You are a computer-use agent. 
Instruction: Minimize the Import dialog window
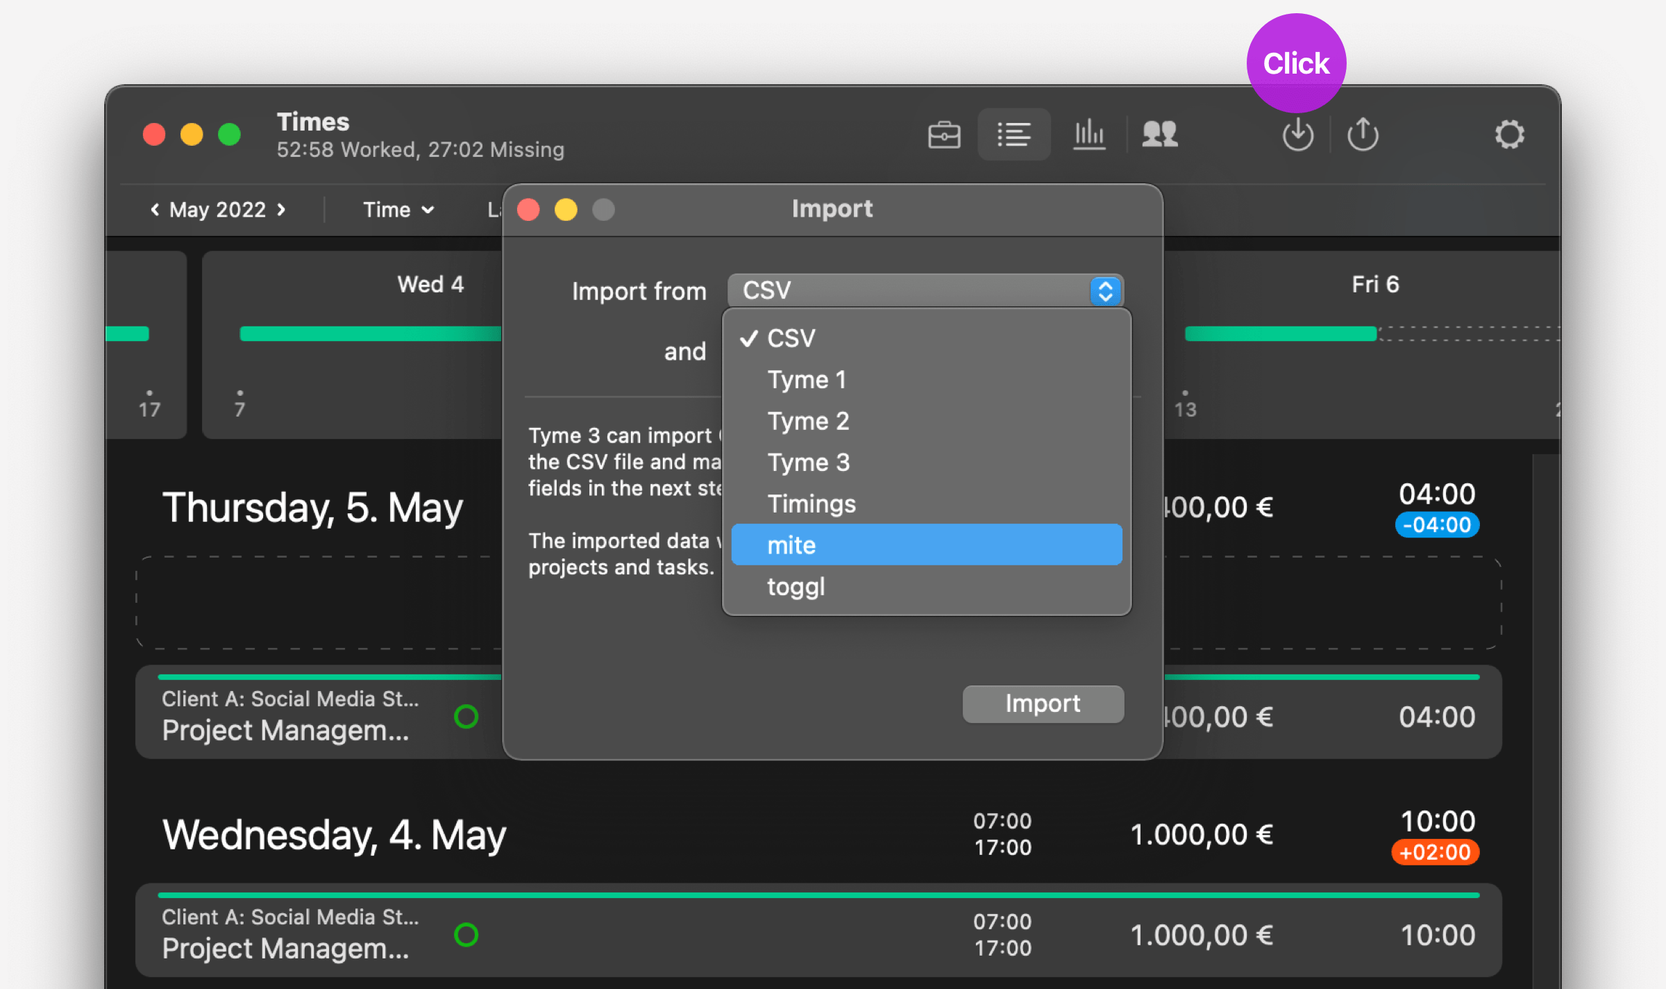point(566,209)
